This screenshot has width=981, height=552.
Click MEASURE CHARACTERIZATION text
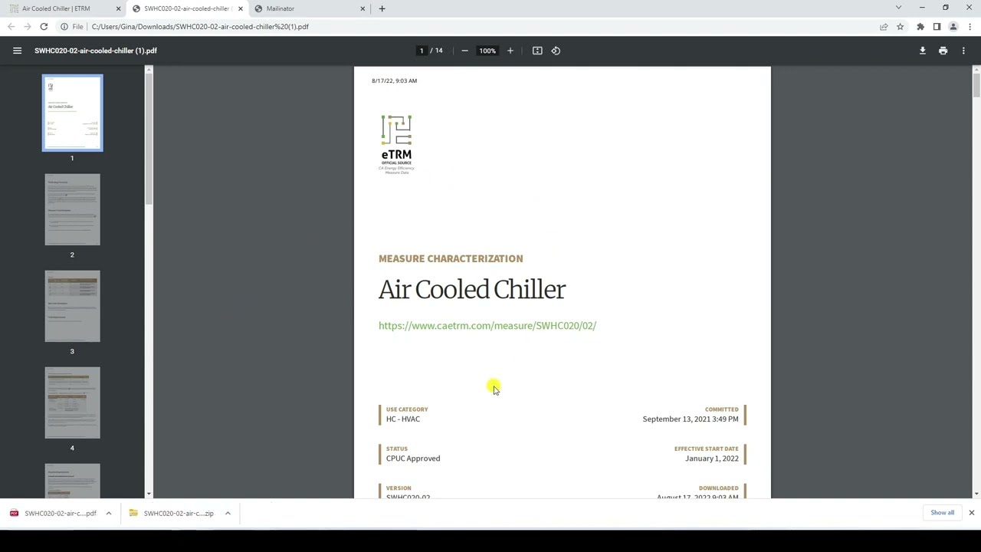451,259
